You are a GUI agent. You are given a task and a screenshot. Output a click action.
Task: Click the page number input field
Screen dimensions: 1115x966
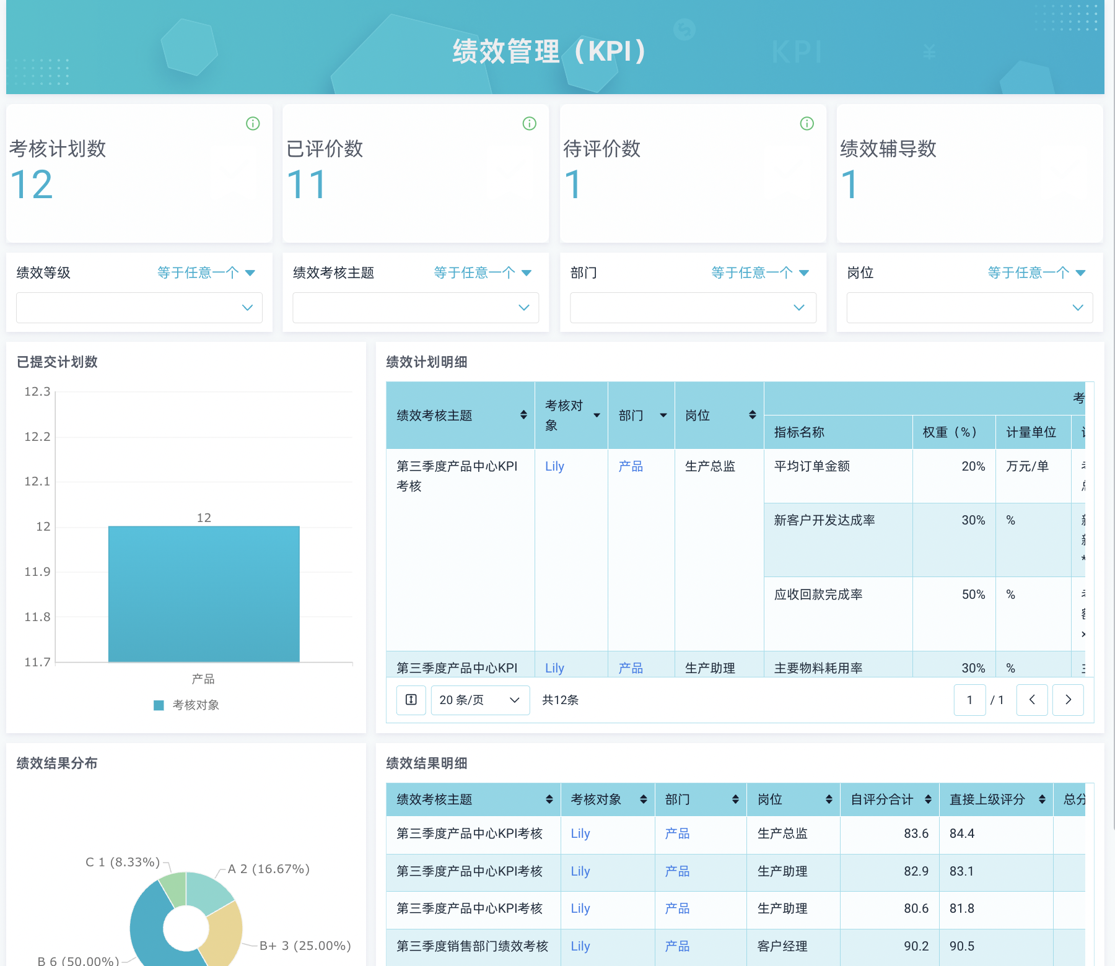(969, 700)
